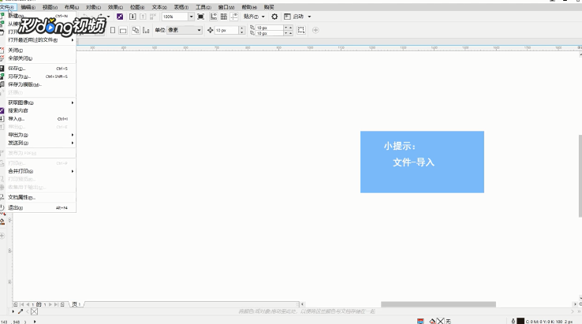Expand the 发送到 submenu
The width and height of the screenshot is (582, 324).
(38, 143)
